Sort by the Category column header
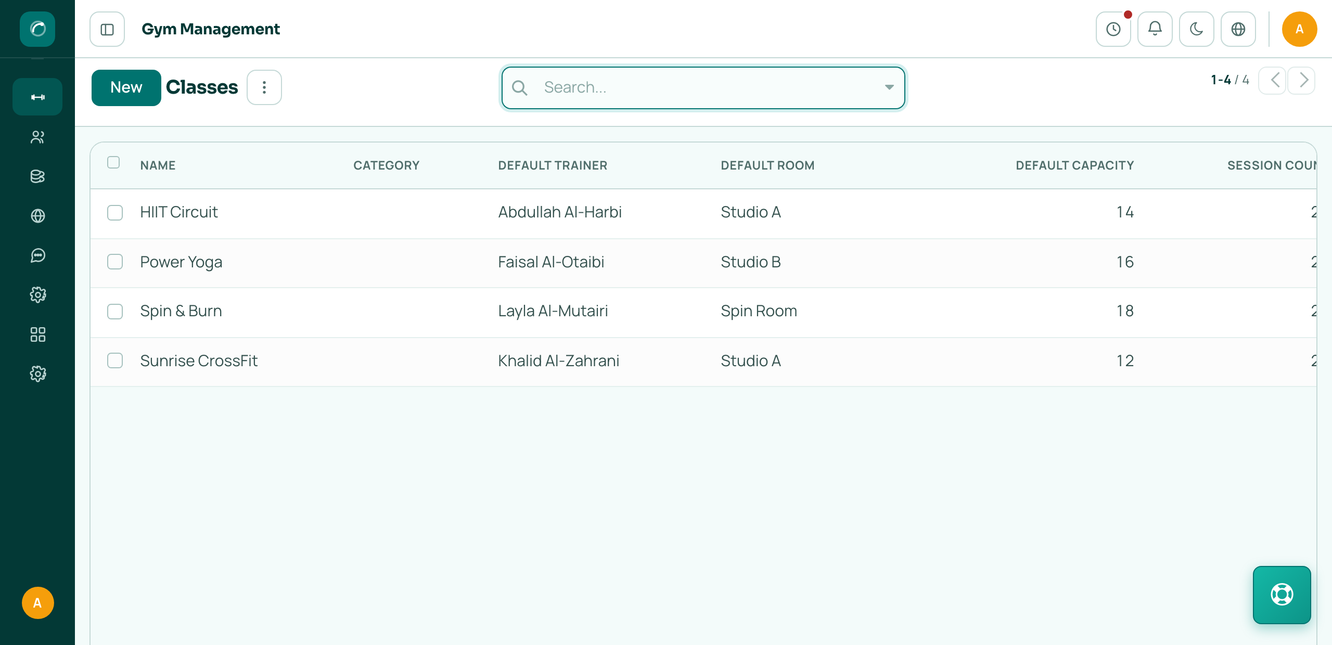Viewport: 1332px width, 645px height. [386, 165]
